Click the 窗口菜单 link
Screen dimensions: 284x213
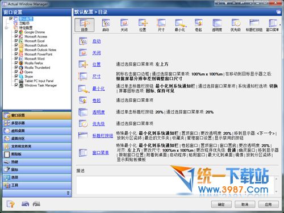click(101, 153)
